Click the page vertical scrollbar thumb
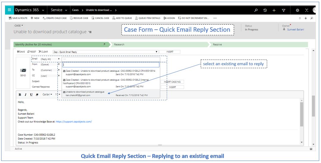Screen dimensions: 321x163 [x=314, y=106]
